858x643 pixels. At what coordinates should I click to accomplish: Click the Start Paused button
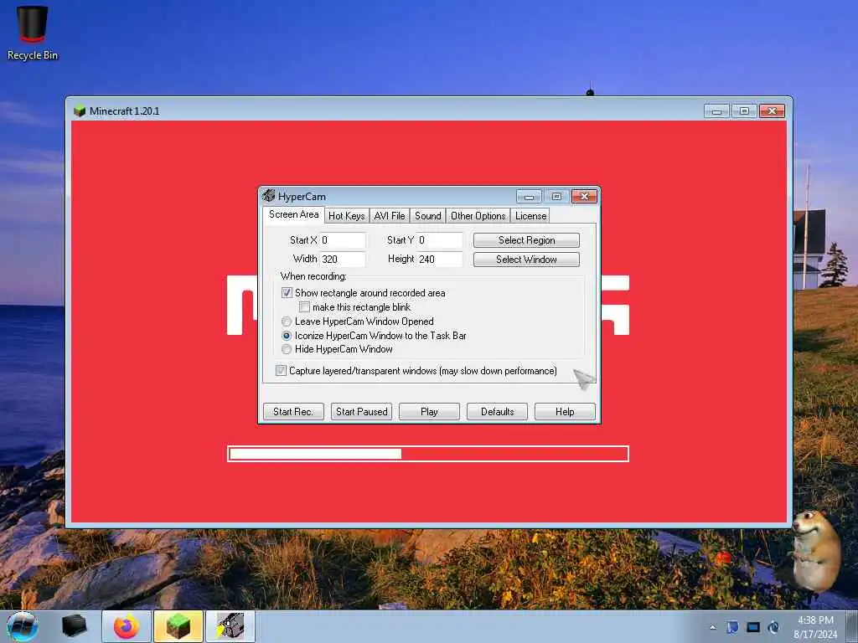[x=361, y=411]
